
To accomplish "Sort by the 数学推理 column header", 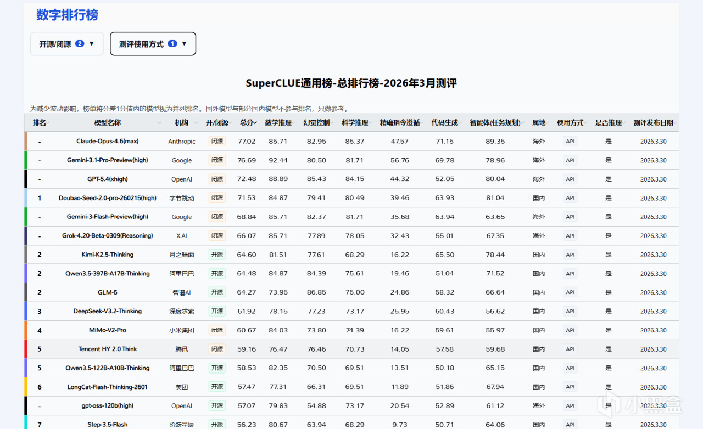I will point(278,123).
